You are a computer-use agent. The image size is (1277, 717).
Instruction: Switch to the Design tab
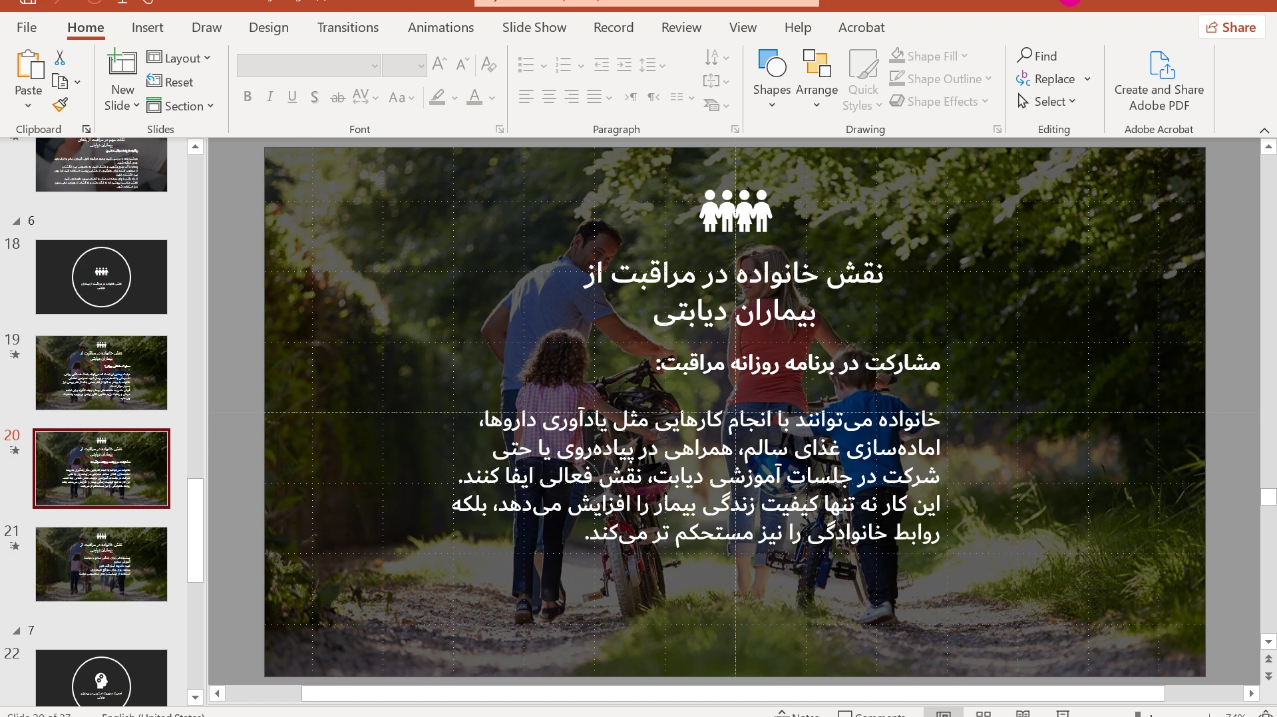(269, 27)
